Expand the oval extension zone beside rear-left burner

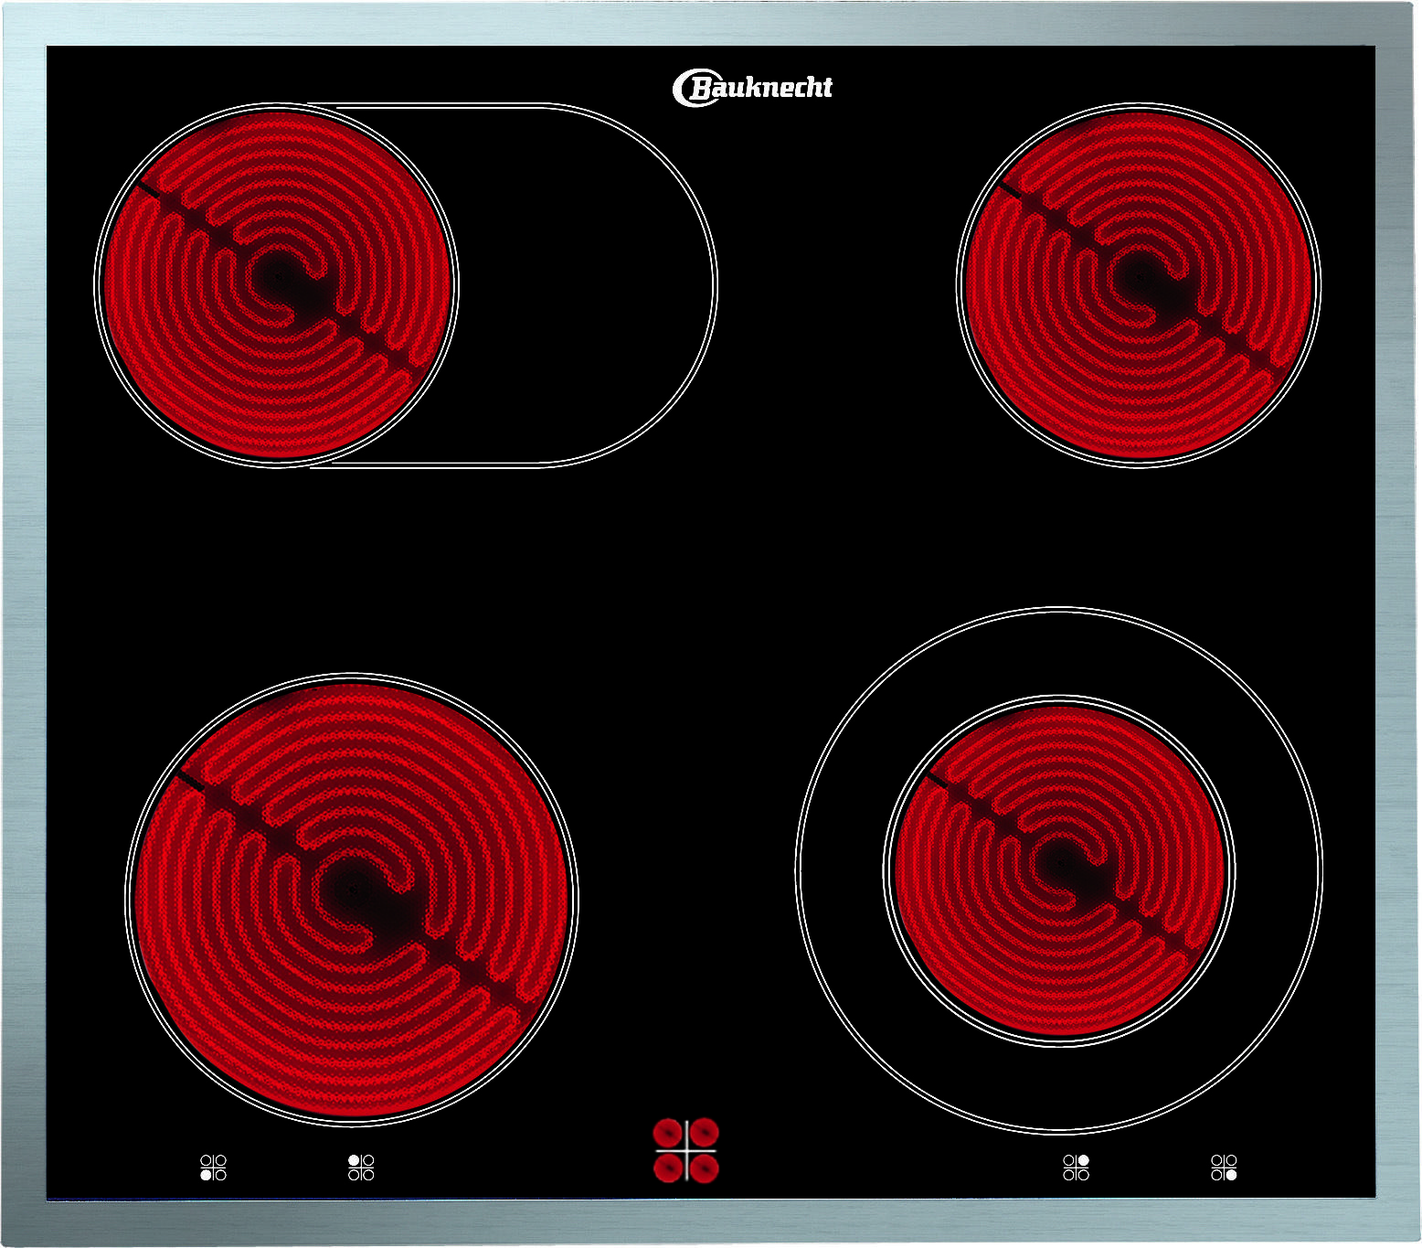pos(585,285)
